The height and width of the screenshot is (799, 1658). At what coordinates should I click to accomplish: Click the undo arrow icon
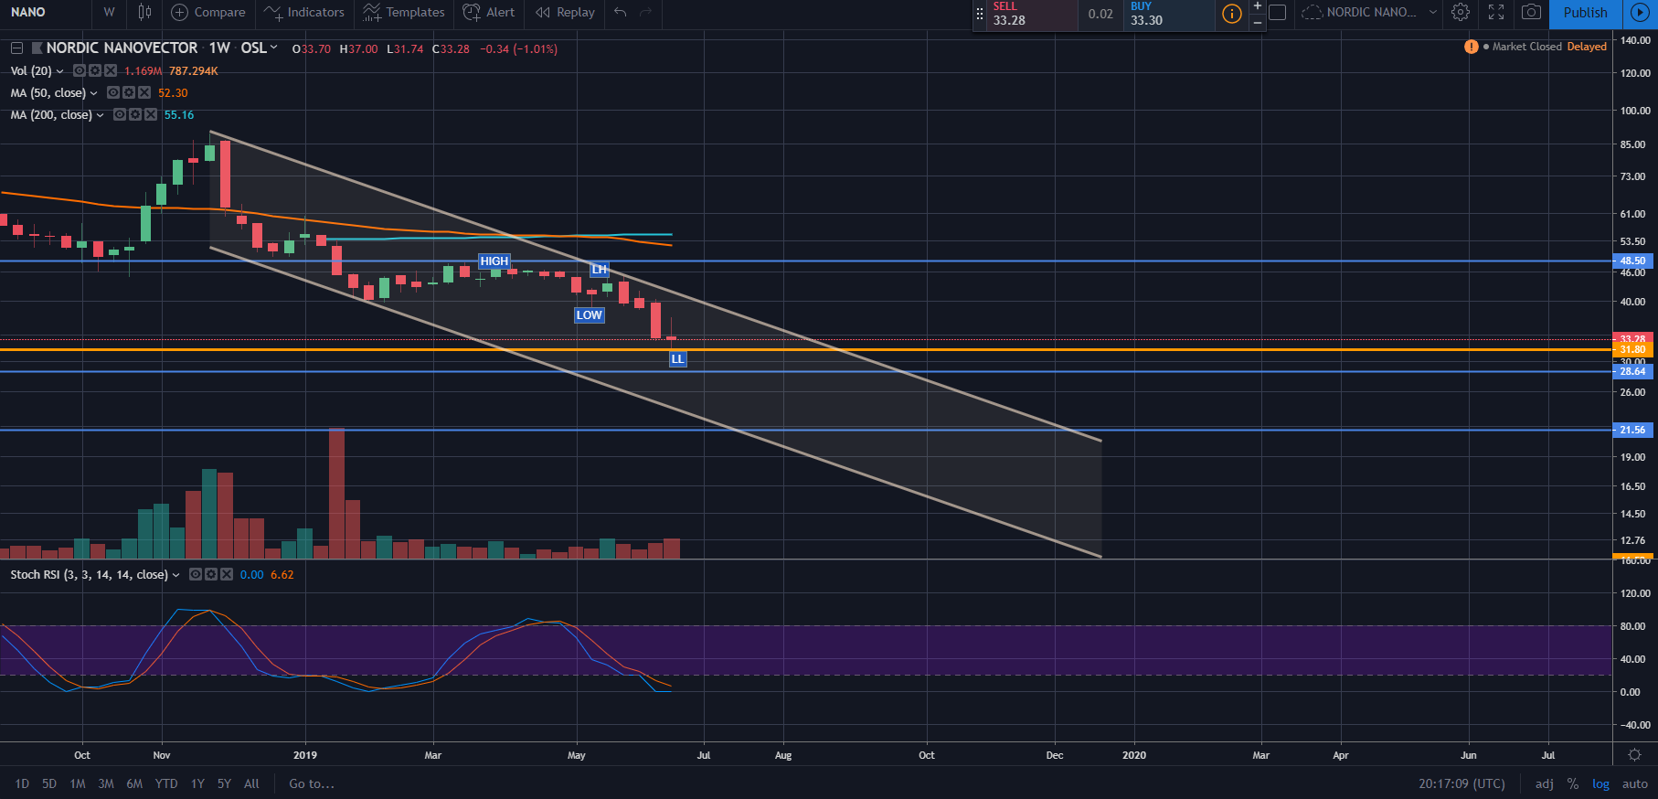click(621, 12)
